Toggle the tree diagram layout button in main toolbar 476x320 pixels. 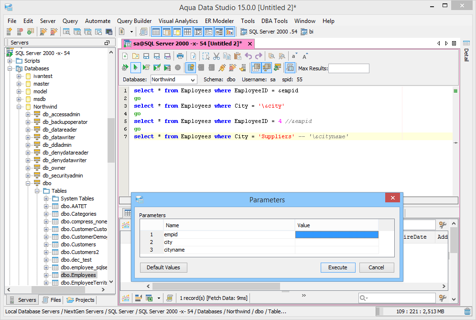tap(219, 32)
